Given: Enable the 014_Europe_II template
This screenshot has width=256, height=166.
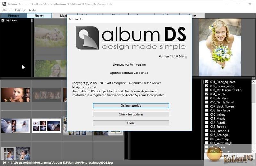Looking at the screenshot, I should tap(207, 131).
